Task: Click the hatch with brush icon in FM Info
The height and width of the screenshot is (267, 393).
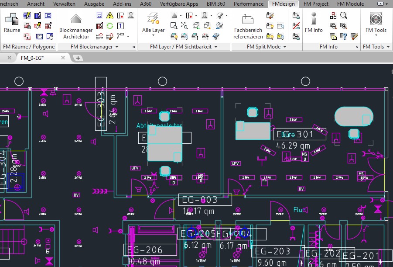Action: coord(354,36)
